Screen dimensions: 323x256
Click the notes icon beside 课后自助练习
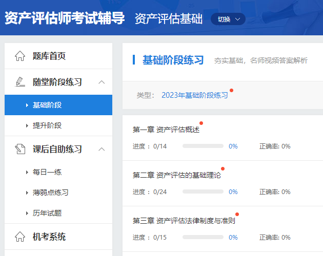pyautogui.click(x=20, y=149)
